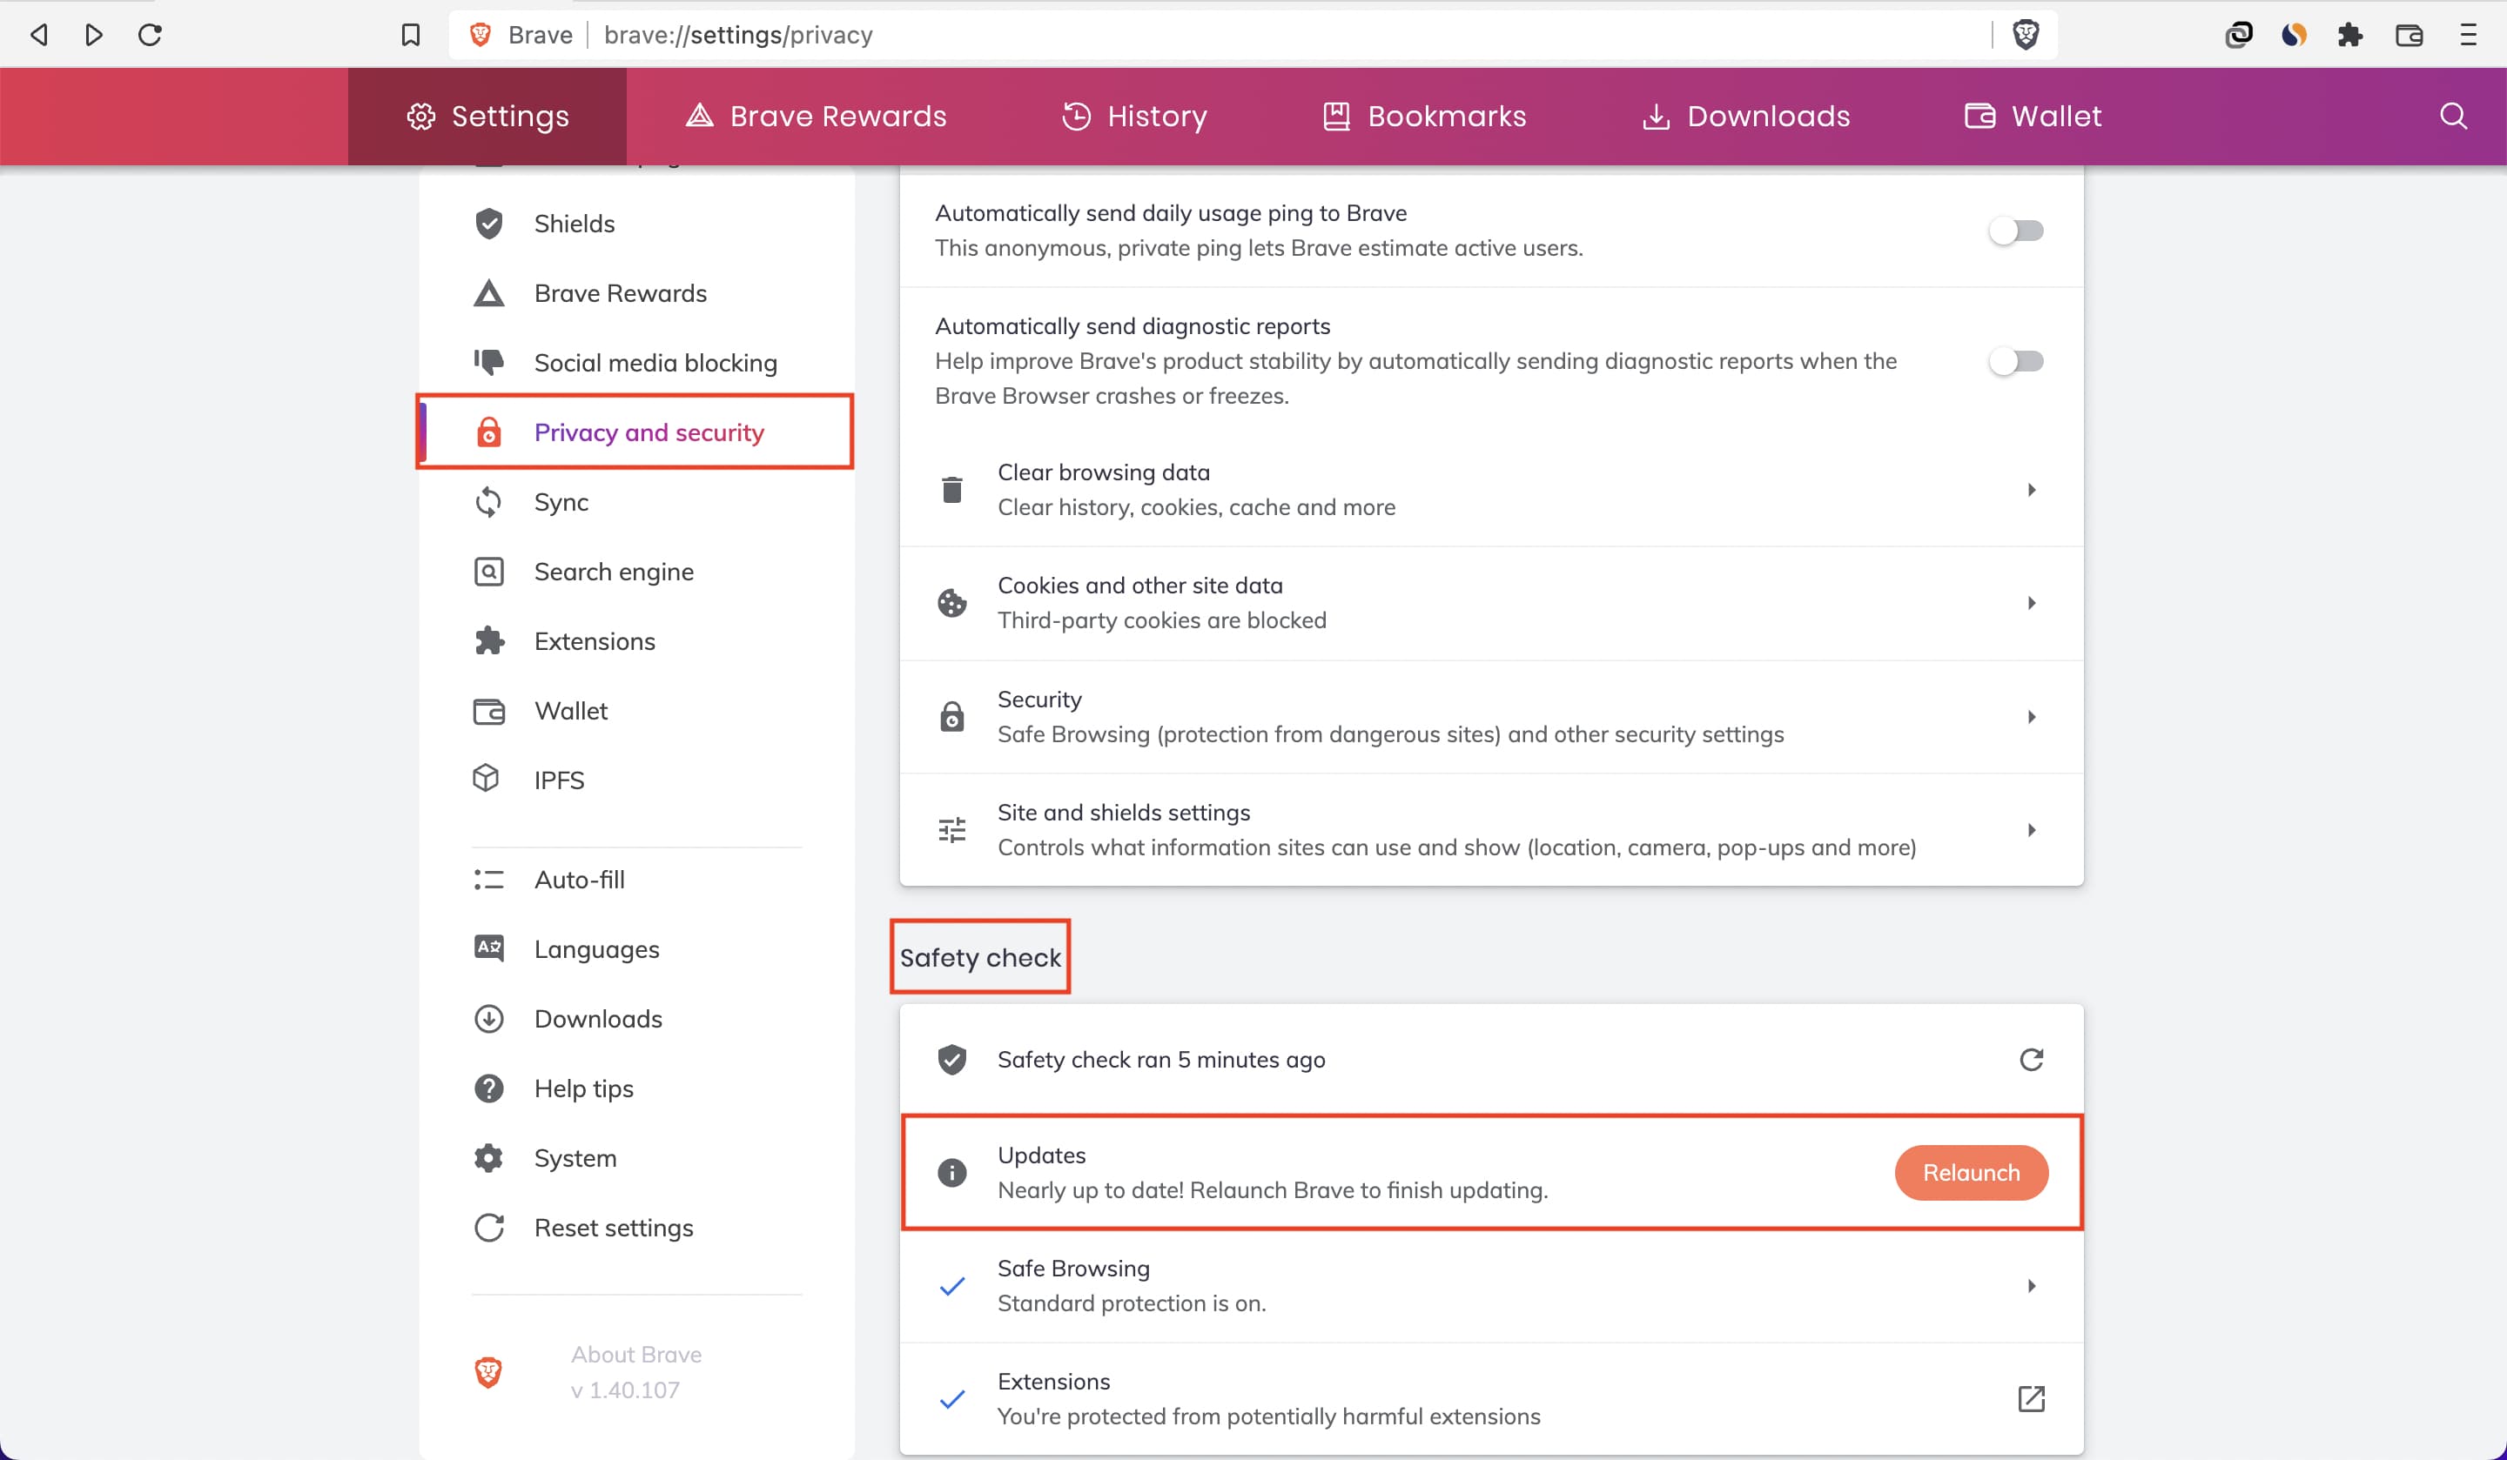This screenshot has width=2507, height=1460.
Task: Open Brave Shields from the address bar
Action: (2026, 35)
